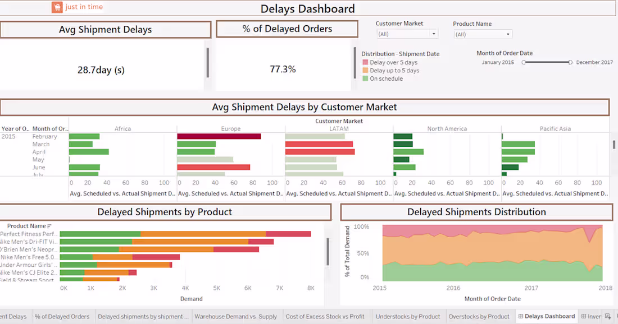618x324 pixels.
Task: Click the 28.7 day(s) average delay figure
Action: (x=99, y=69)
